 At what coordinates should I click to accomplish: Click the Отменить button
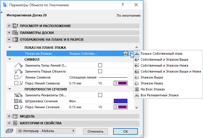pos(95,131)
